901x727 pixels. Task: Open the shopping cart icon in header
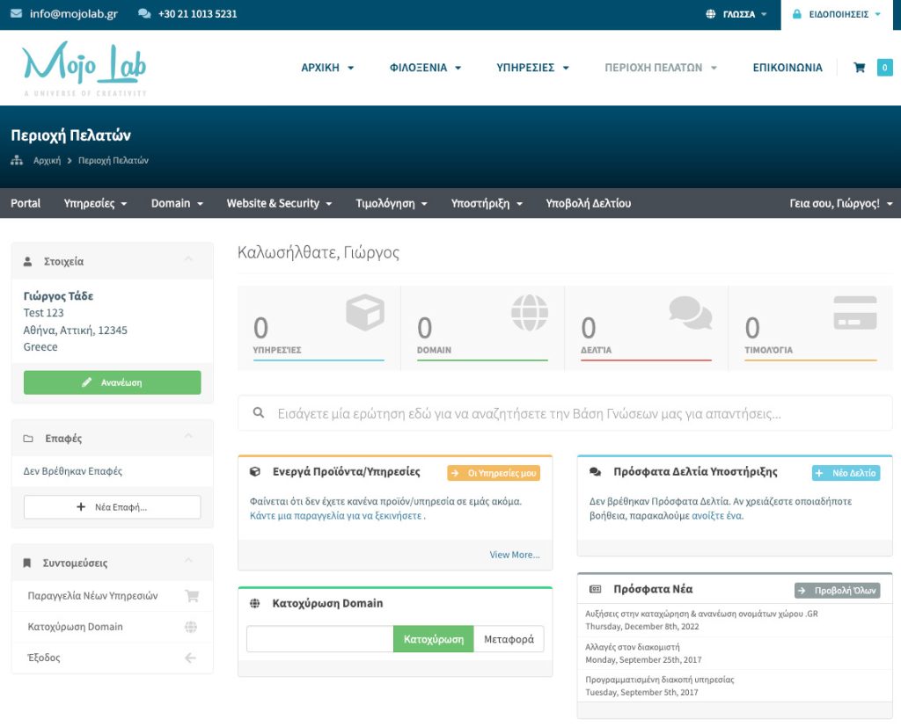(x=860, y=68)
